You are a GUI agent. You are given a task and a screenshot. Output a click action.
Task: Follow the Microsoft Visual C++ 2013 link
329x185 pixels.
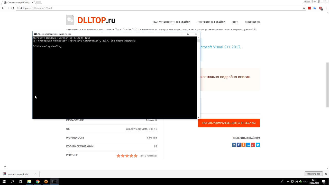[220, 47]
